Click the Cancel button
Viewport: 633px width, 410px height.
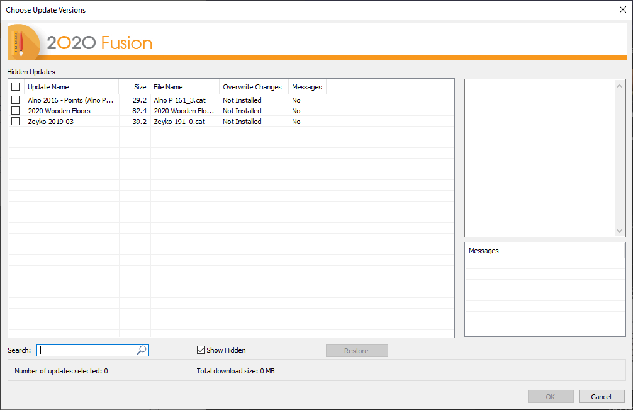(601, 397)
